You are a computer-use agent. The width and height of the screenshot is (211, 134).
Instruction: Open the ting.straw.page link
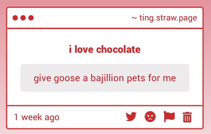tap(168, 18)
